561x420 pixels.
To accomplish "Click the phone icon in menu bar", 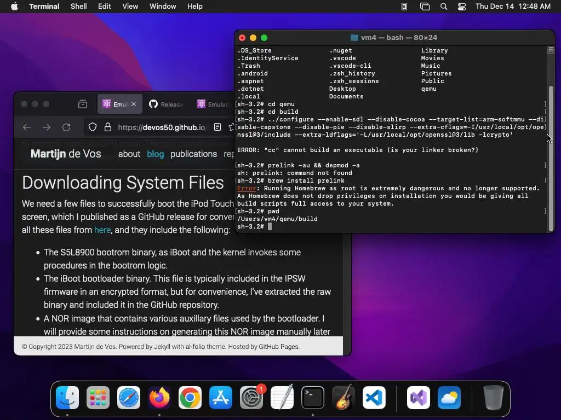I will [x=404, y=7].
